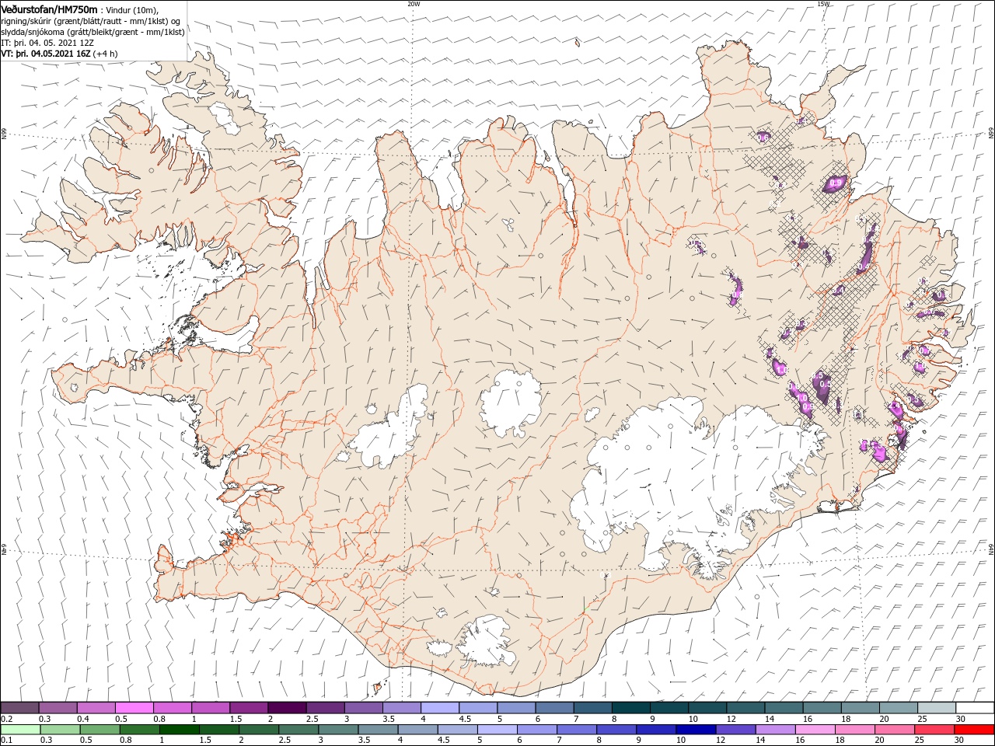Click the dark purple upper swatch between 2 and 2.5
This screenshot has height=746, width=995.
click(x=287, y=707)
